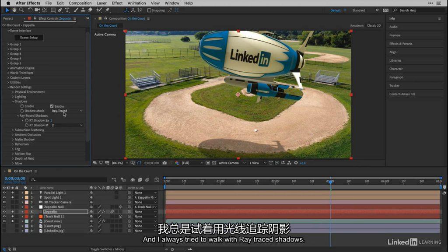448x252 pixels.
Task: Show the Zeppelin Null layer
Action: click(x=4, y=207)
